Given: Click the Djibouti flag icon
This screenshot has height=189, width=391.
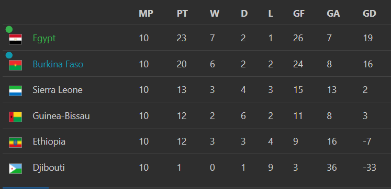Looking at the screenshot, I should point(16,169).
